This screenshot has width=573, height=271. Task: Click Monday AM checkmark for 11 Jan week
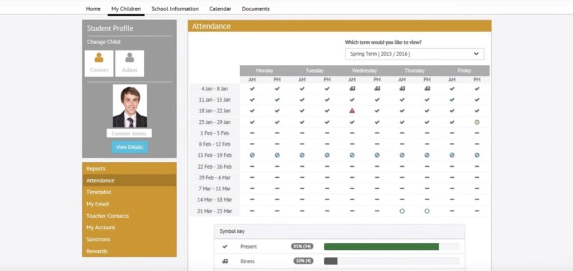[x=252, y=99]
